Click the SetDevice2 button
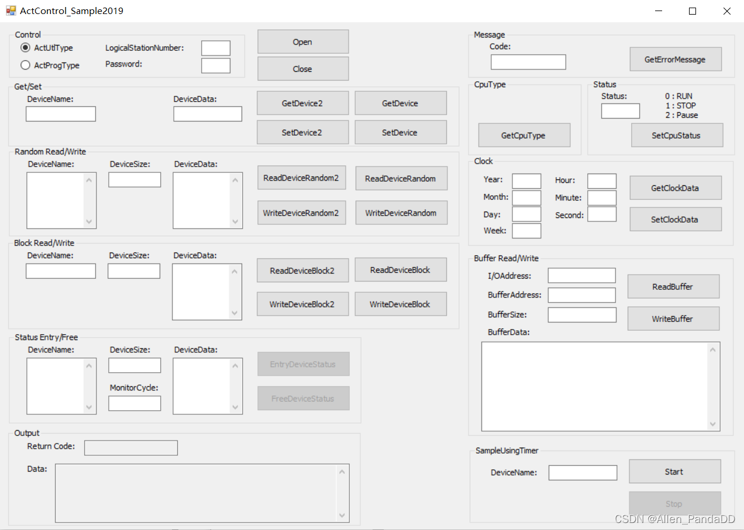The height and width of the screenshot is (530, 744). [303, 133]
